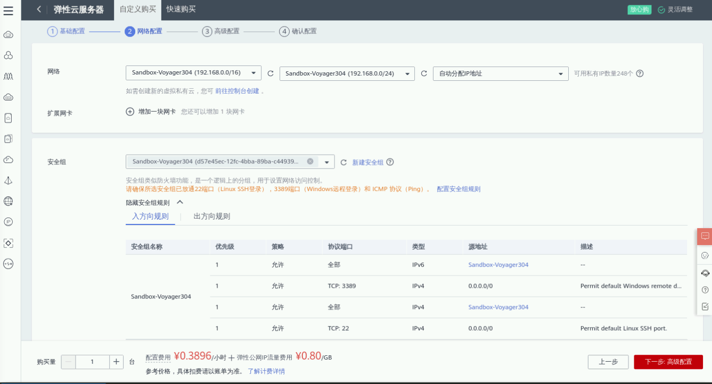
Task: Expand the security group selection dropdown arrow
Action: point(327,162)
